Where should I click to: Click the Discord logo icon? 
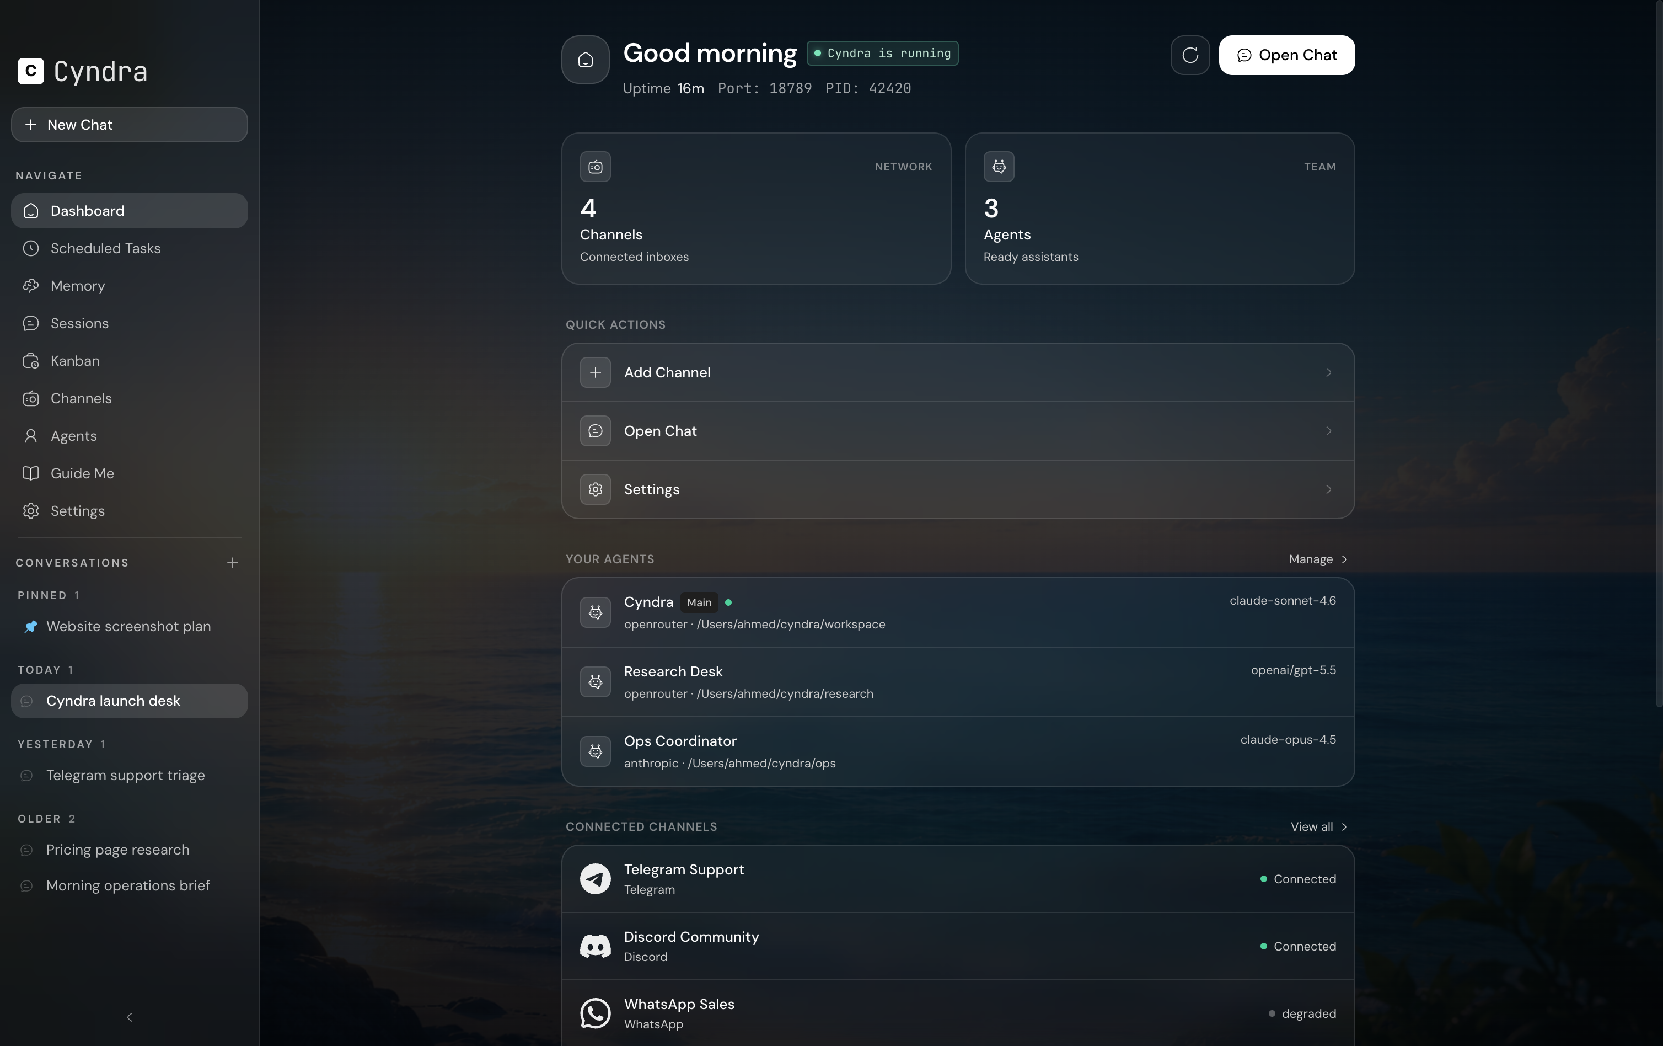[x=596, y=946]
